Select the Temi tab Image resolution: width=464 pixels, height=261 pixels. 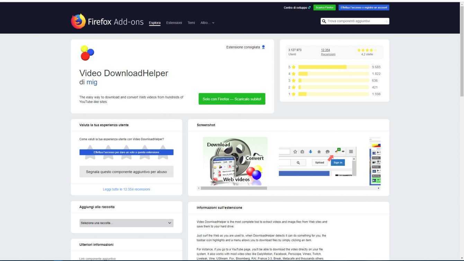[x=191, y=23]
